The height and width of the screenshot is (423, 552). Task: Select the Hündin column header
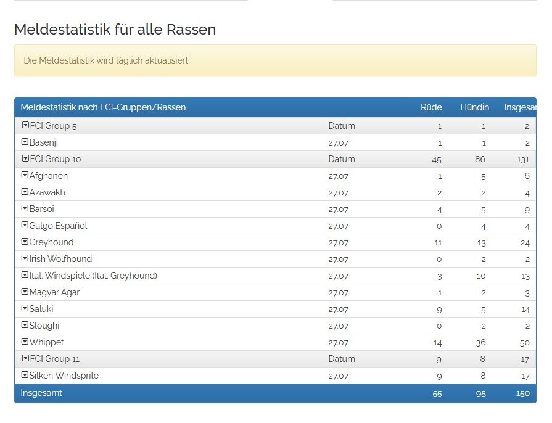(x=474, y=107)
